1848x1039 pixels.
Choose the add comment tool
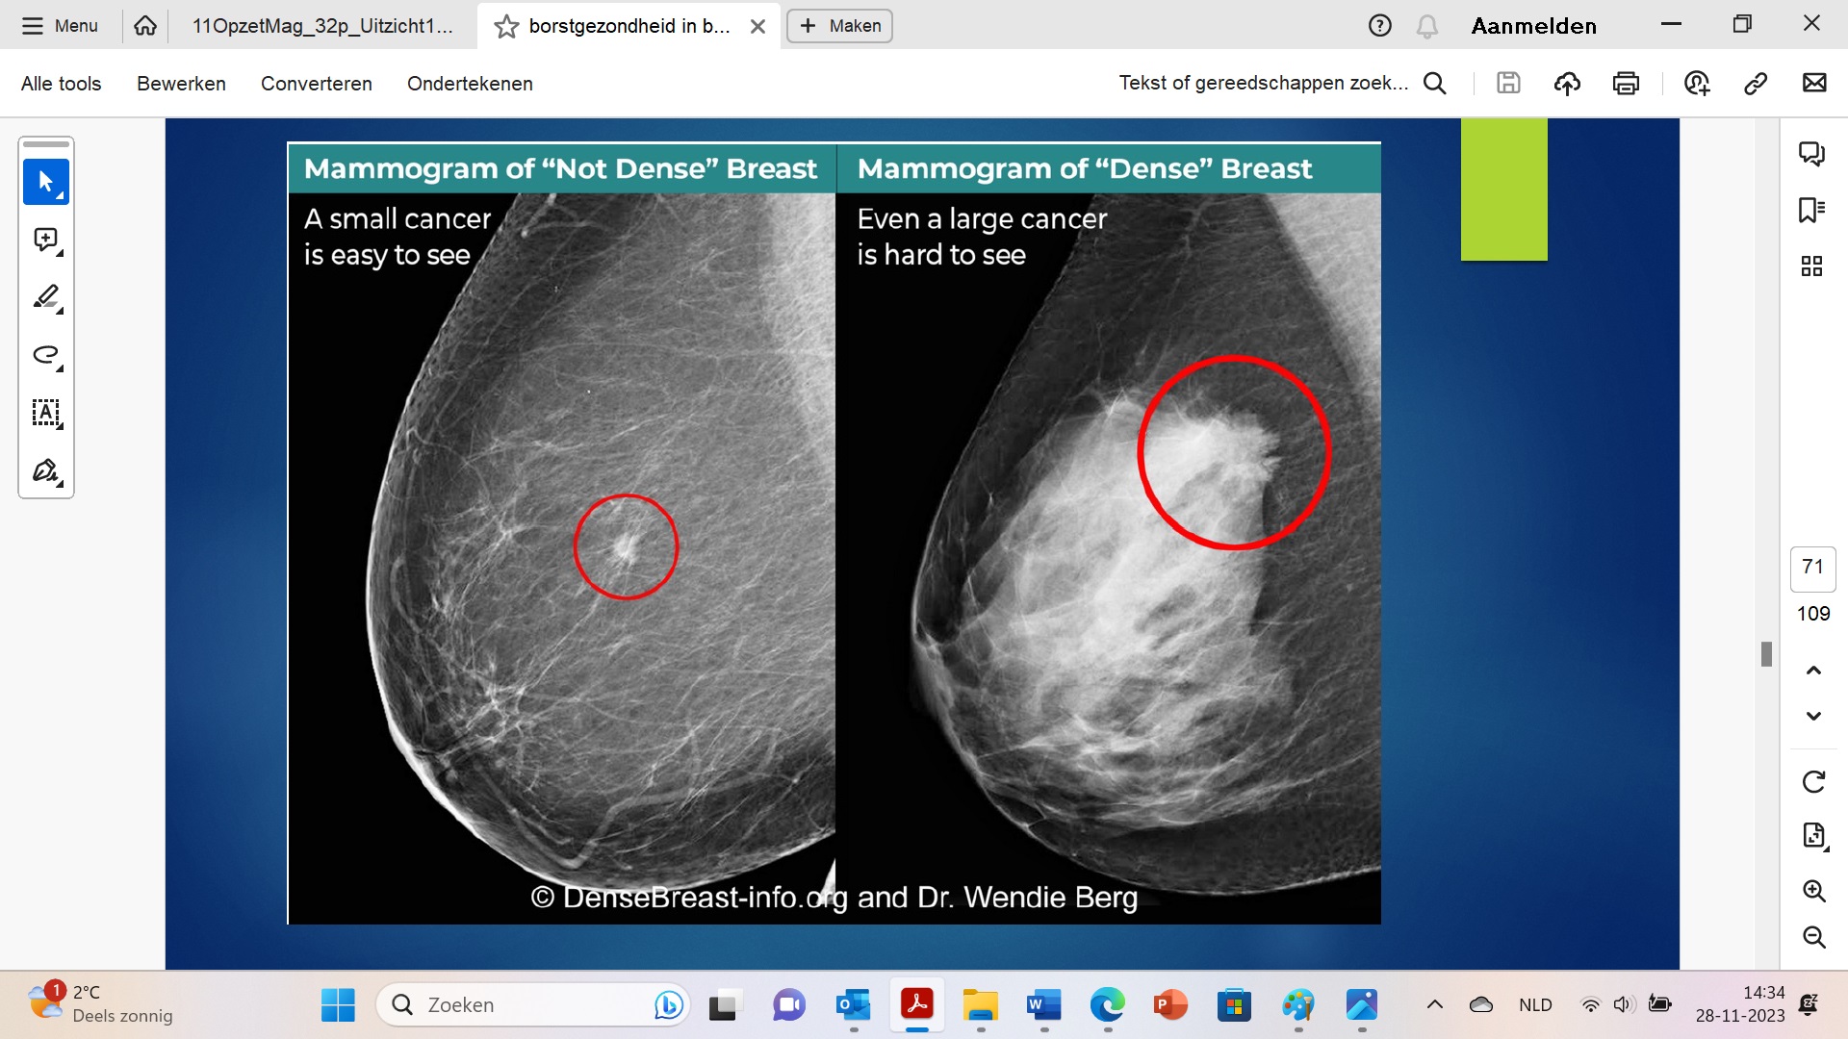[x=45, y=240]
